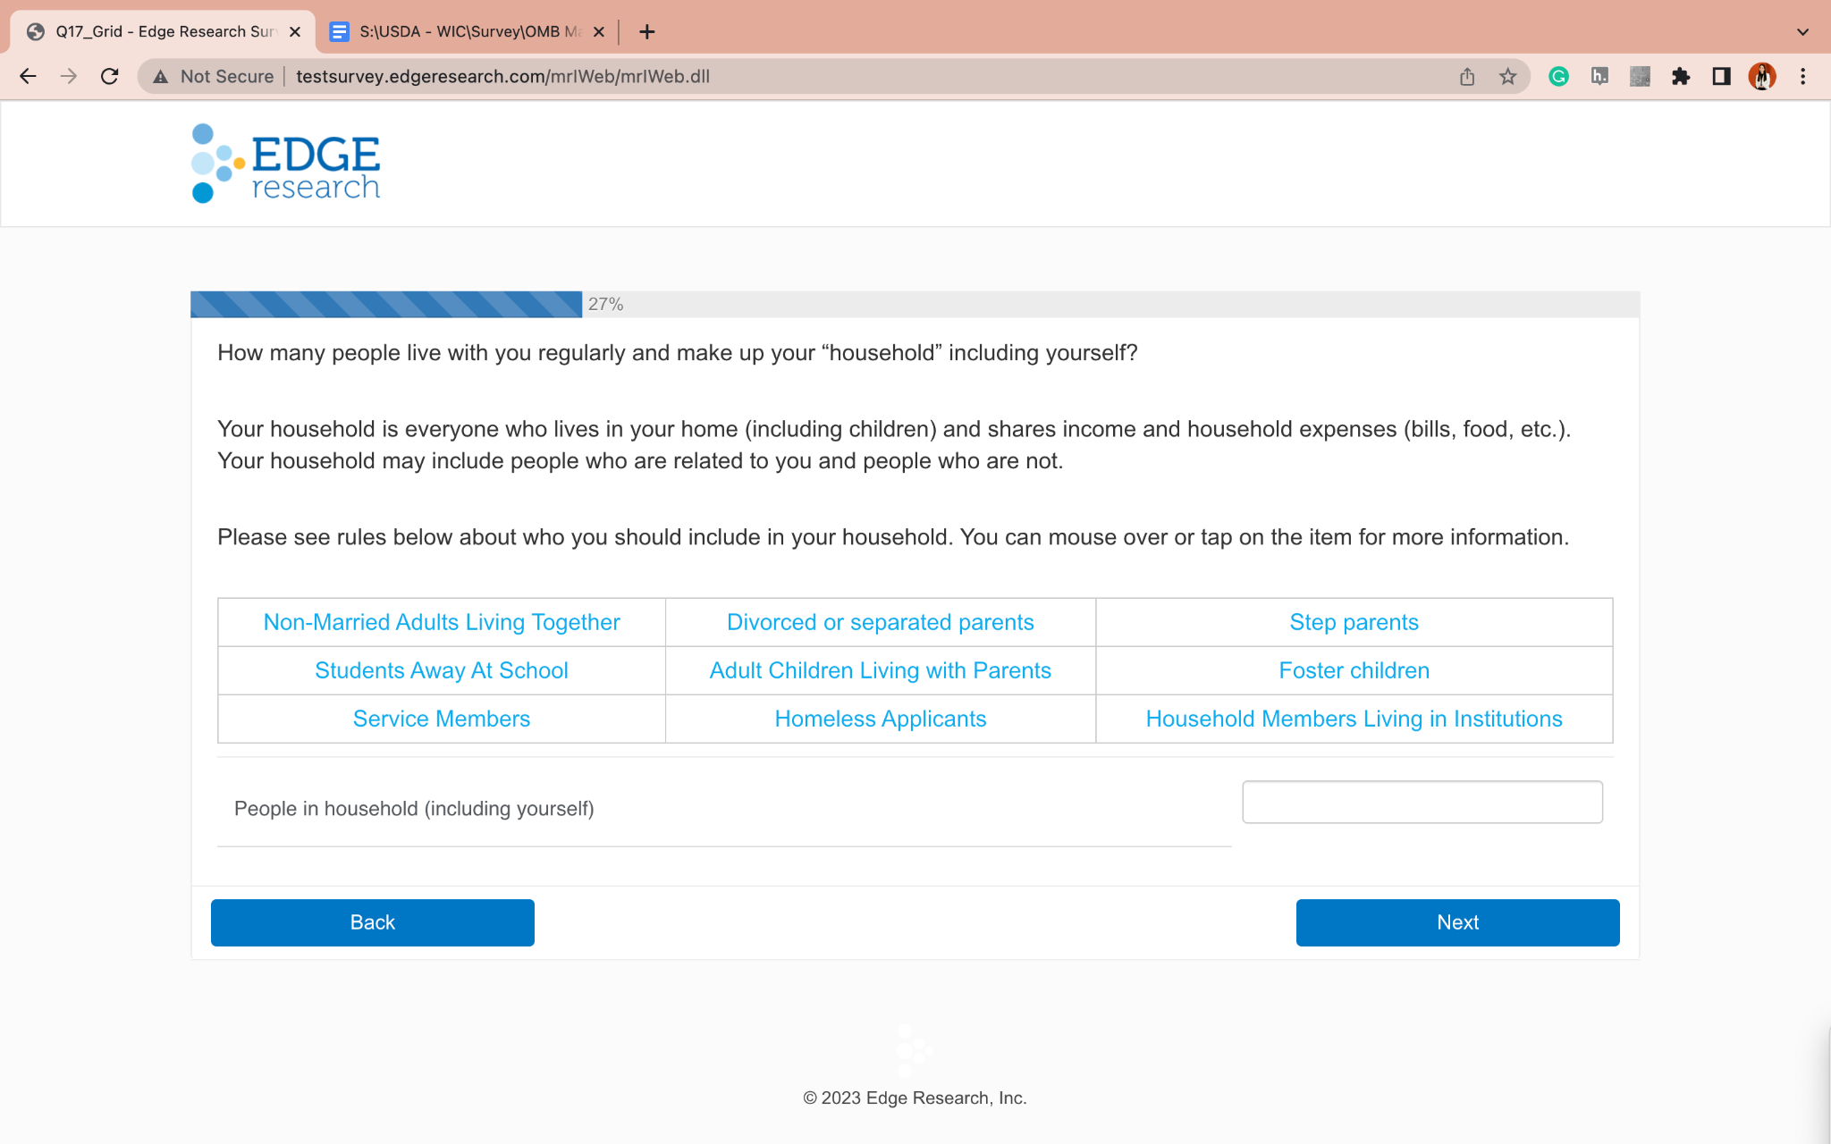
Task: Open a new browser tab
Action: [x=647, y=32]
